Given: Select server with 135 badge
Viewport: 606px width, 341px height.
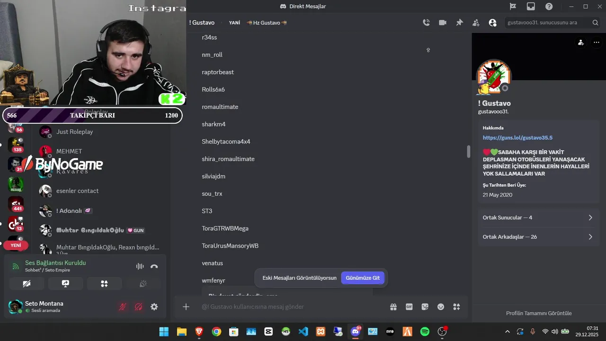Looking at the screenshot, I should tap(16, 144).
